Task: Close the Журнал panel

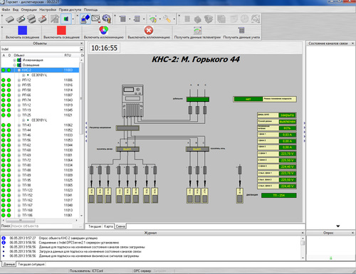Action: 303,233
